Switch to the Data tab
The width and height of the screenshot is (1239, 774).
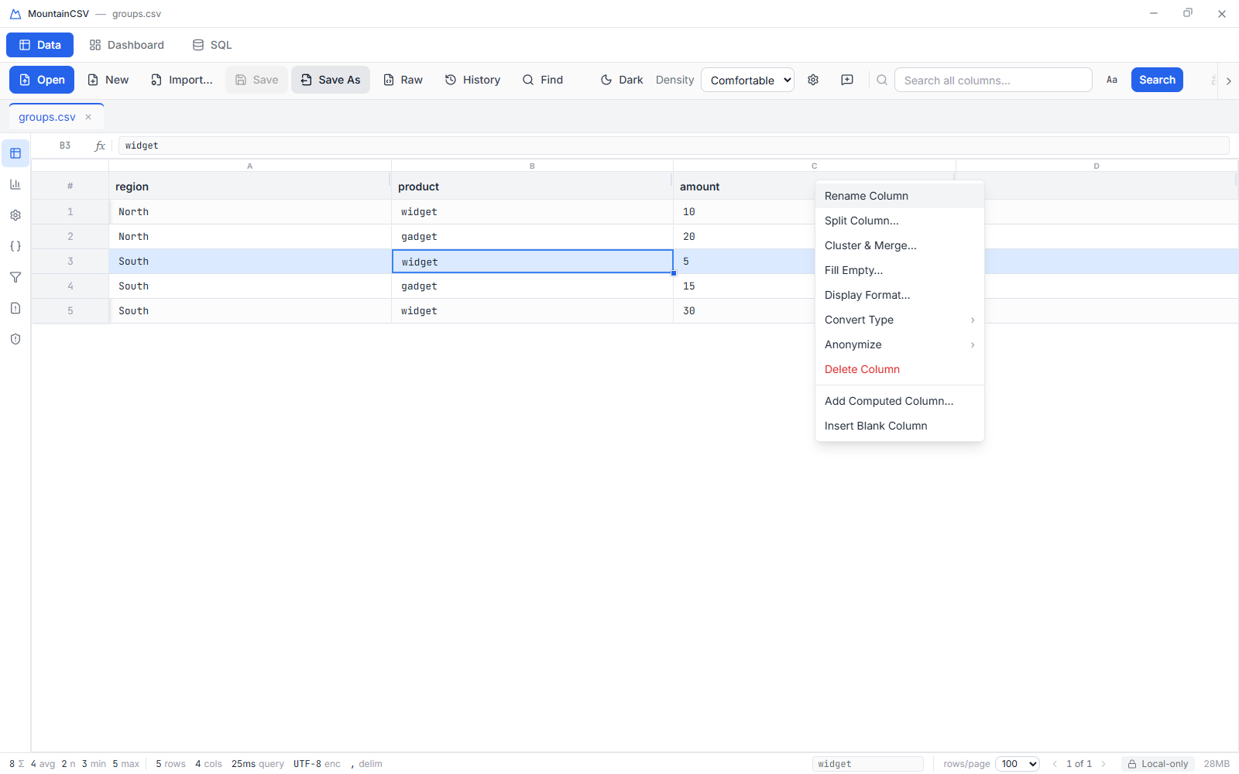pyautogui.click(x=39, y=45)
